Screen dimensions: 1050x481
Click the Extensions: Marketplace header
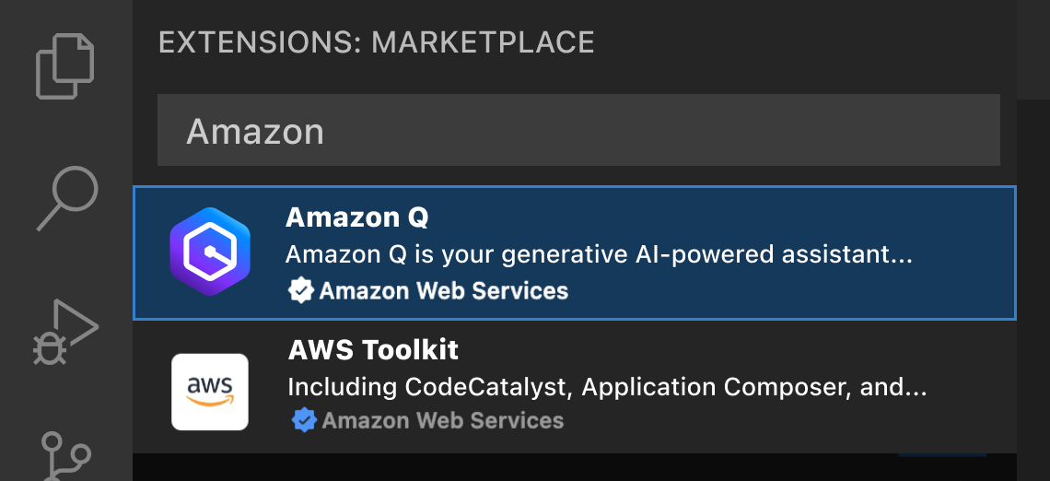[377, 42]
